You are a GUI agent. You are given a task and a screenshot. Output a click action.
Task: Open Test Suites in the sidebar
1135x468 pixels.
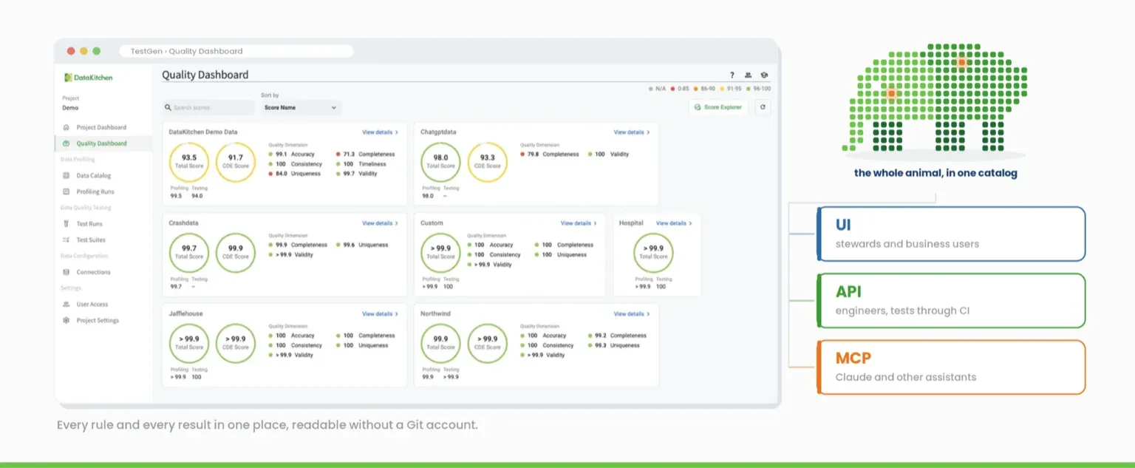[89, 240]
